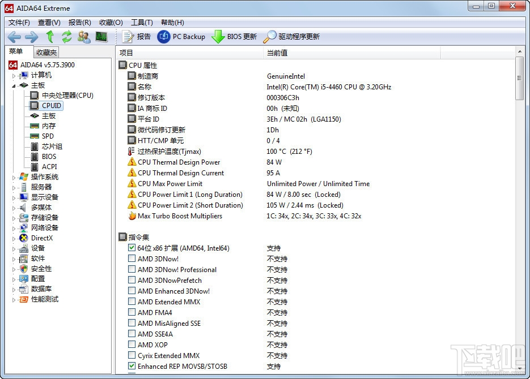The width and height of the screenshot is (530, 379).
Task: Expand the 服务器 node arrow
Action: (14, 187)
